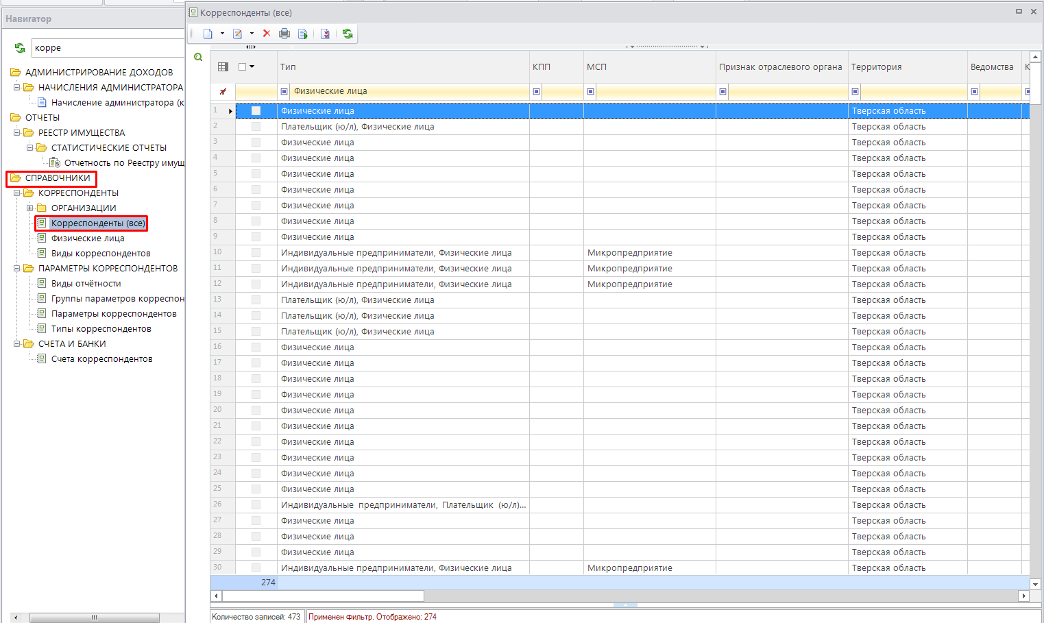Open the edit record toolbar icon
This screenshot has width=1044, height=623.
point(238,34)
